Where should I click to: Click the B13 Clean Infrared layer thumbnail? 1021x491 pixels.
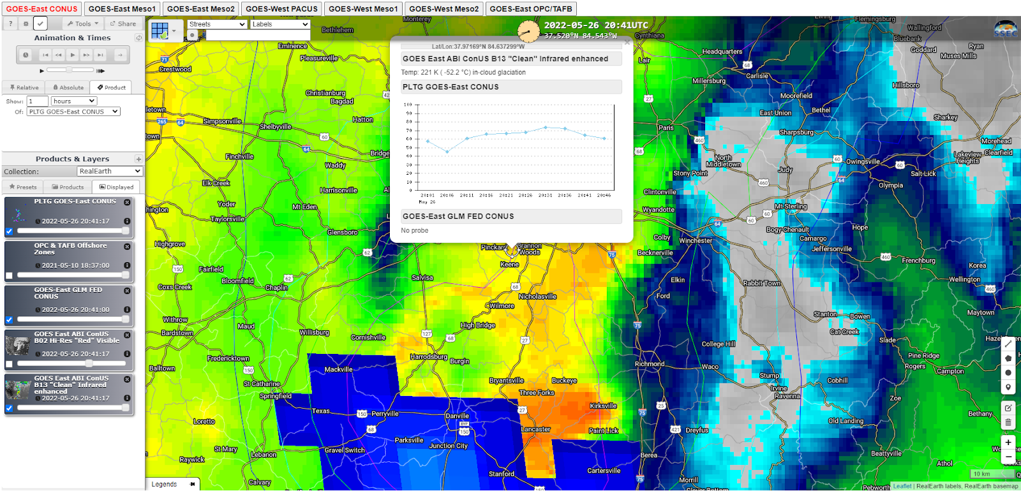(18, 389)
